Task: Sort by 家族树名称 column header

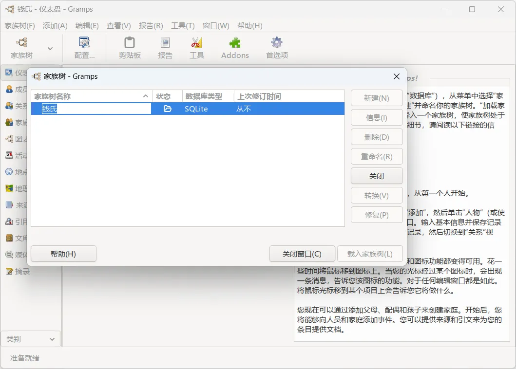Action: 92,96
